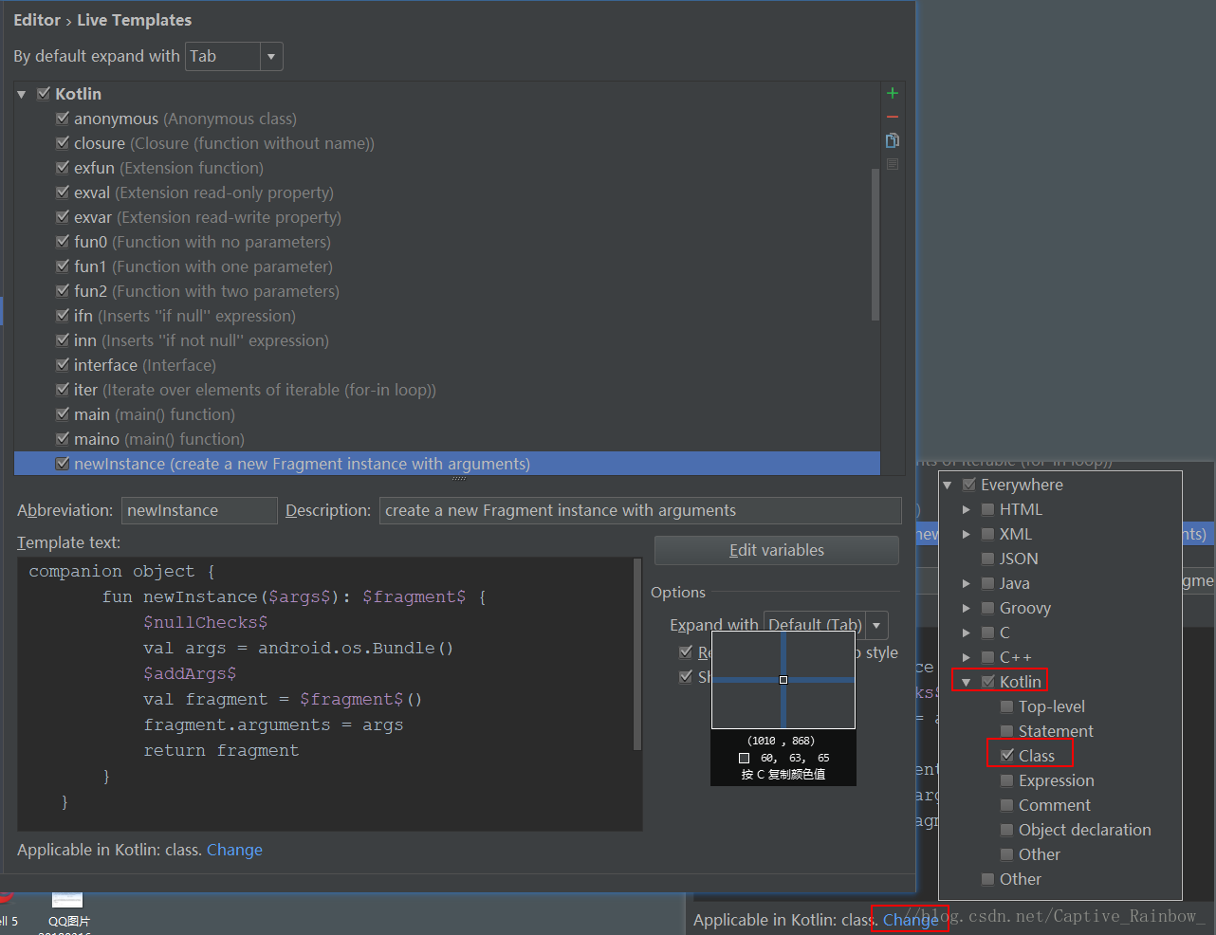Open the By default expand with dropdown
The image size is (1216, 935).
pos(271,56)
